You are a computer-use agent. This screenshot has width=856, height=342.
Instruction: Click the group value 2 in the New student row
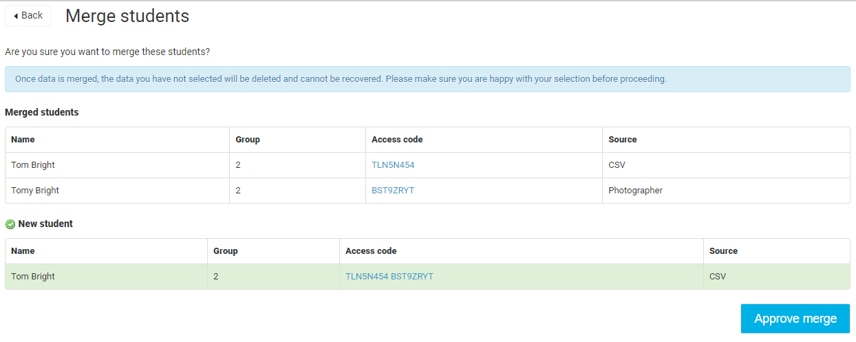pyautogui.click(x=216, y=277)
